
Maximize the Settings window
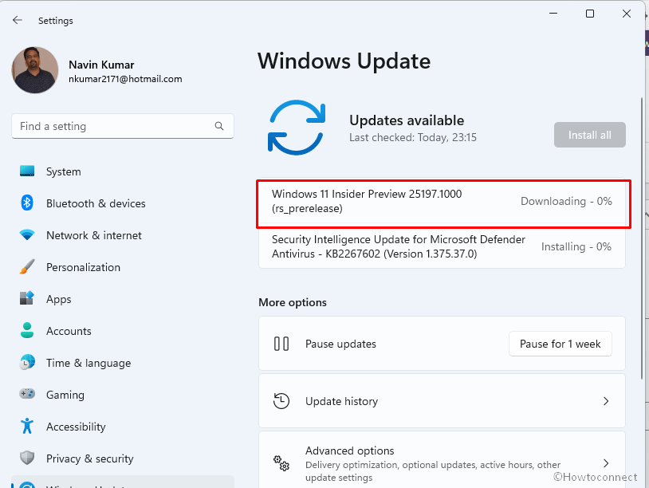coord(590,14)
